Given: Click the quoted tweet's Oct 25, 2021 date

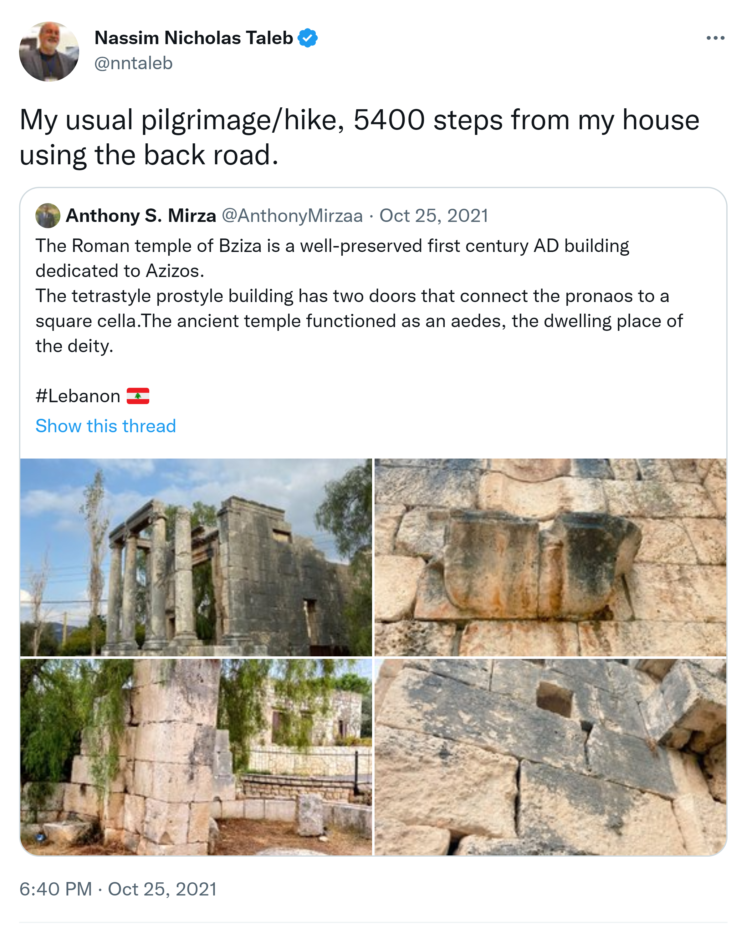Looking at the screenshot, I should click(434, 215).
